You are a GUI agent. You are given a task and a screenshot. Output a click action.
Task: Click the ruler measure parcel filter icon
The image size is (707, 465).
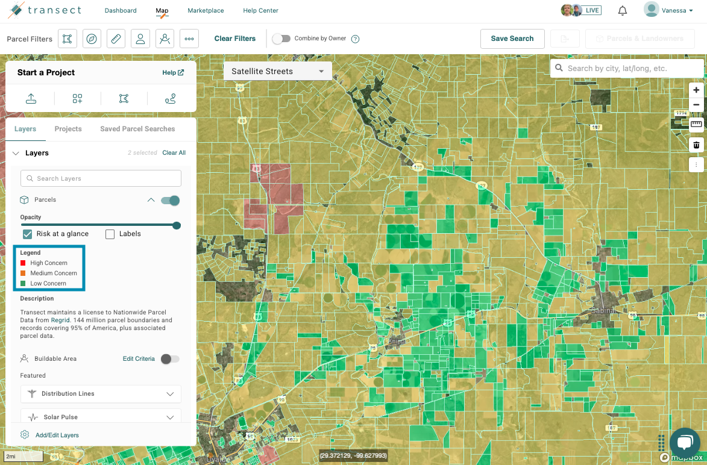(116, 39)
